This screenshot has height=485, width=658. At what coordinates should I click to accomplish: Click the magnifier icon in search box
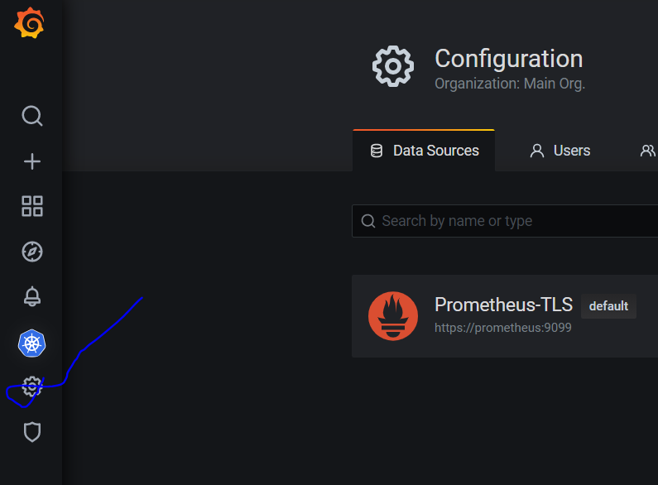[368, 221]
